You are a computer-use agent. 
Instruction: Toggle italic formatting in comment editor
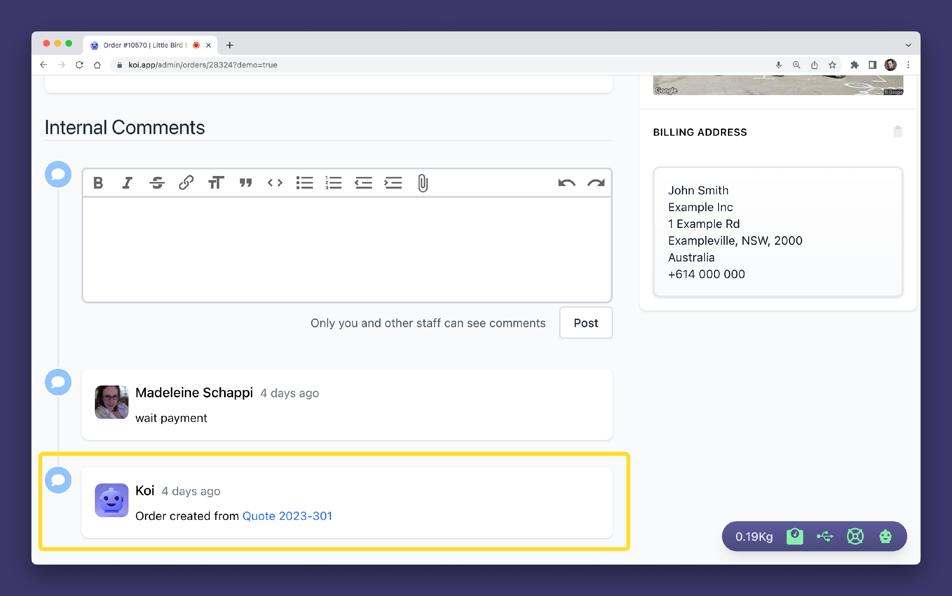[x=127, y=183]
